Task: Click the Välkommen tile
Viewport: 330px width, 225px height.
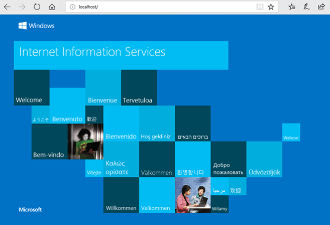Action: point(157,159)
